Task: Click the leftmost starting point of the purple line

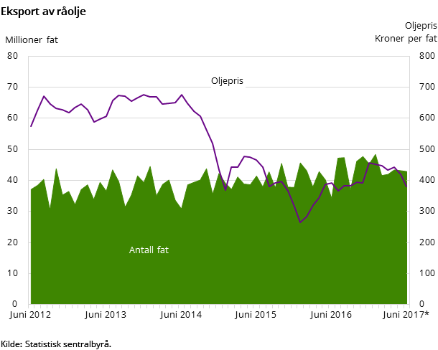Action: click(31, 126)
